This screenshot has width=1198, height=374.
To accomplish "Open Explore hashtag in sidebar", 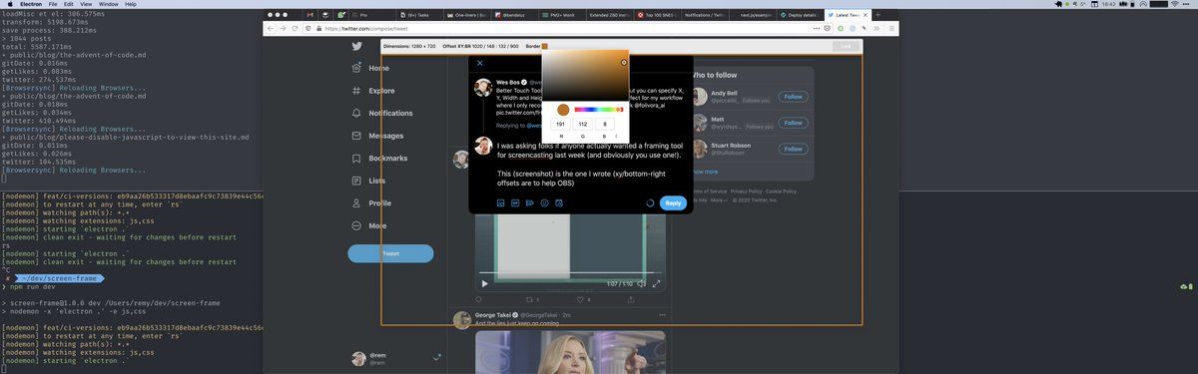I will click(x=372, y=91).
